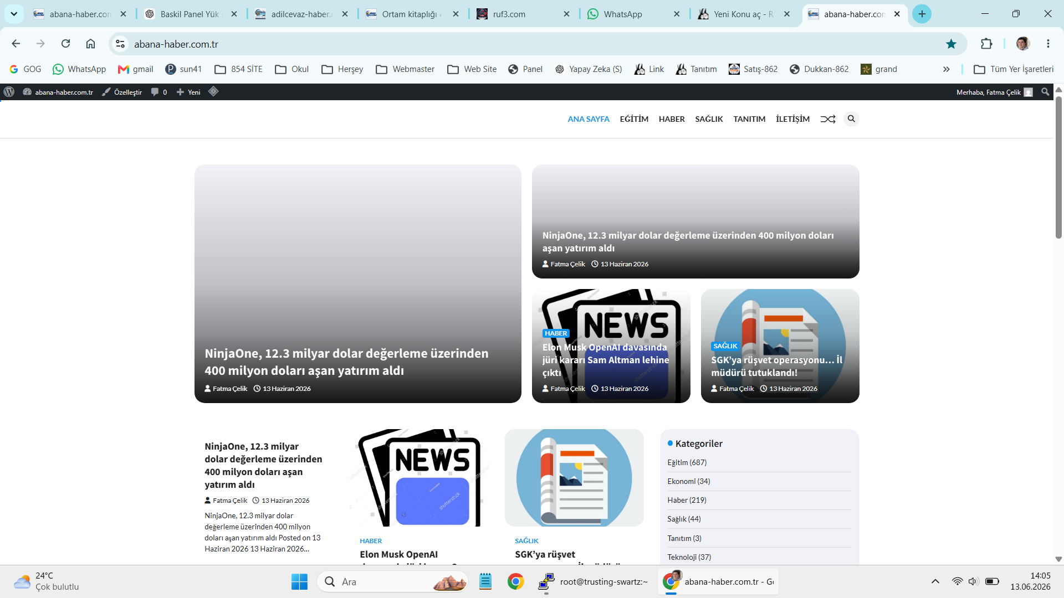Open the Chrome extensions puzzle icon
Image resolution: width=1064 pixels, height=598 pixels.
[x=986, y=44]
